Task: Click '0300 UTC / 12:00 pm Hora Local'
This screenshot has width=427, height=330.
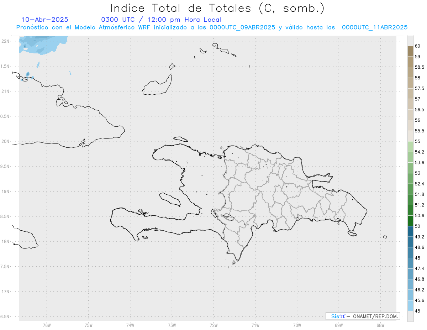Action: tap(161, 20)
